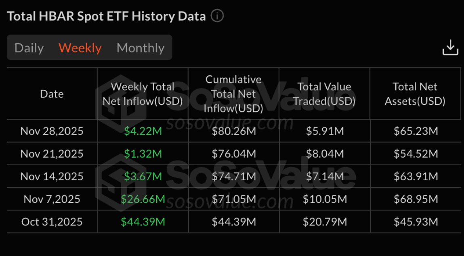Click the Weekly Total Net Inflow header

(143, 94)
